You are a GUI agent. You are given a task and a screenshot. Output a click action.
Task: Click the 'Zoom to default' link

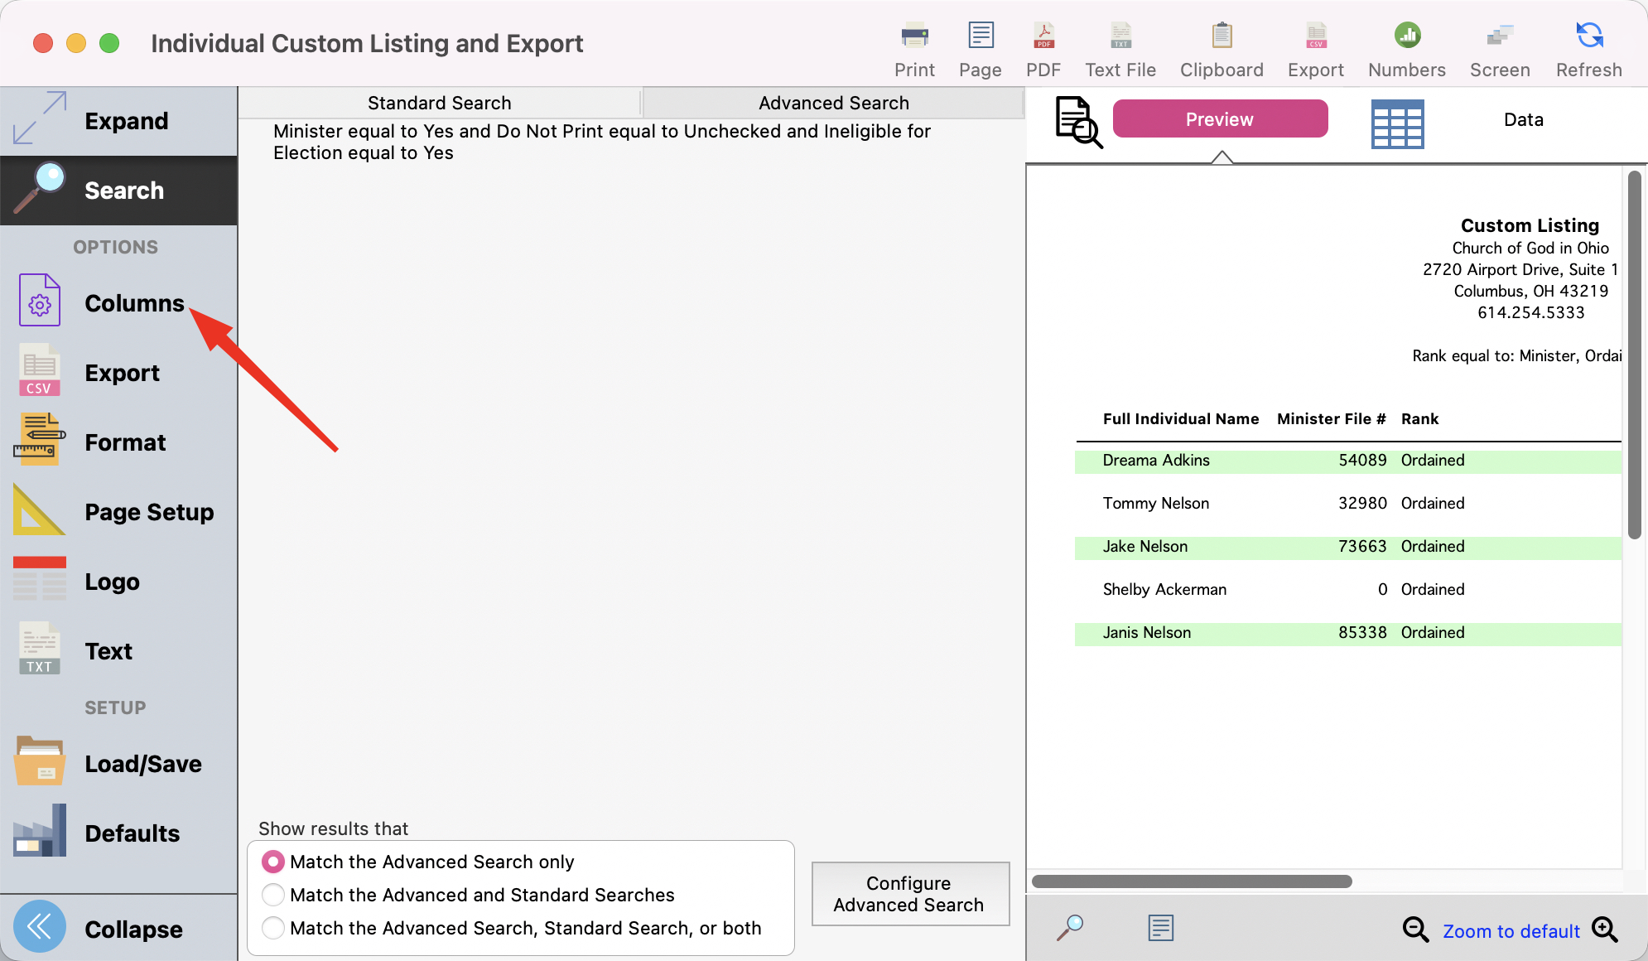pos(1511,931)
